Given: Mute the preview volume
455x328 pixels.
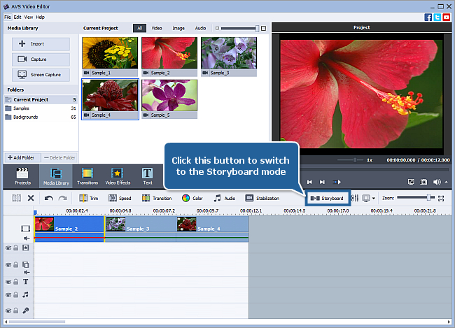Looking at the screenshot, I should click(436, 182).
